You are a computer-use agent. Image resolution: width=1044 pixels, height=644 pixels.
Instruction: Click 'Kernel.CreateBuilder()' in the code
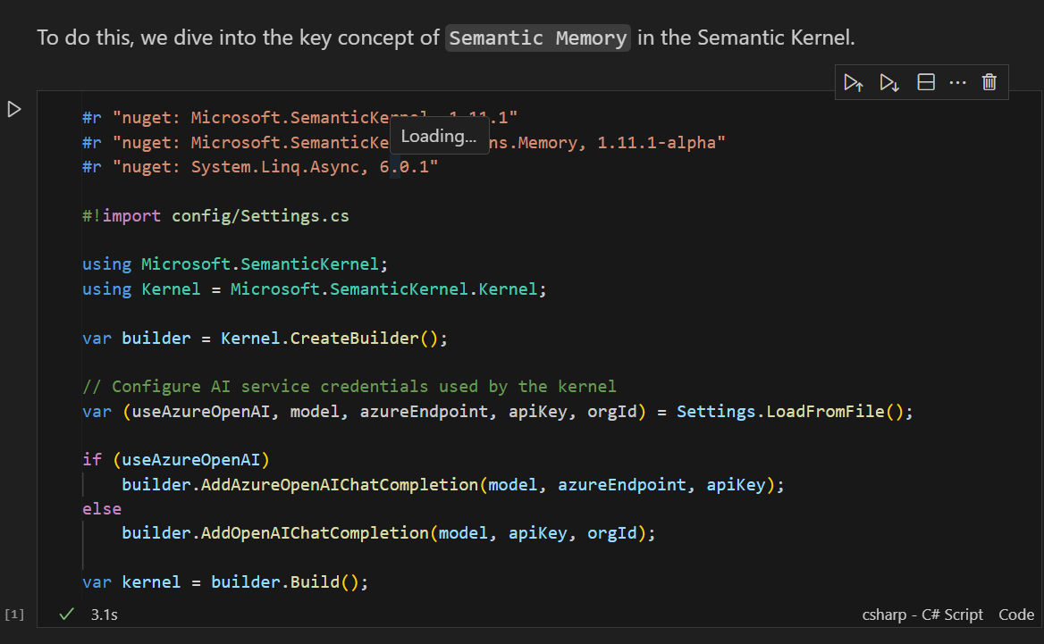(x=330, y=339)
